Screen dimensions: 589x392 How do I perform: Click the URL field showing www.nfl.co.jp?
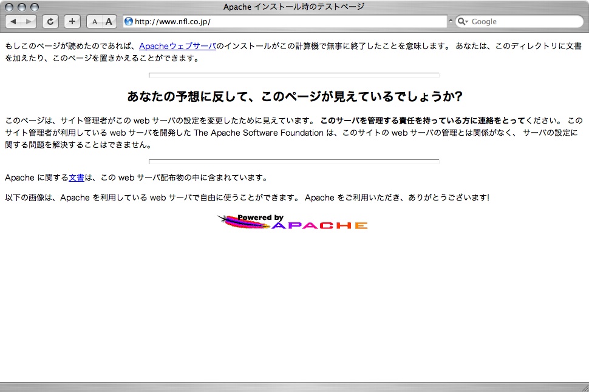tap(285, 22)
